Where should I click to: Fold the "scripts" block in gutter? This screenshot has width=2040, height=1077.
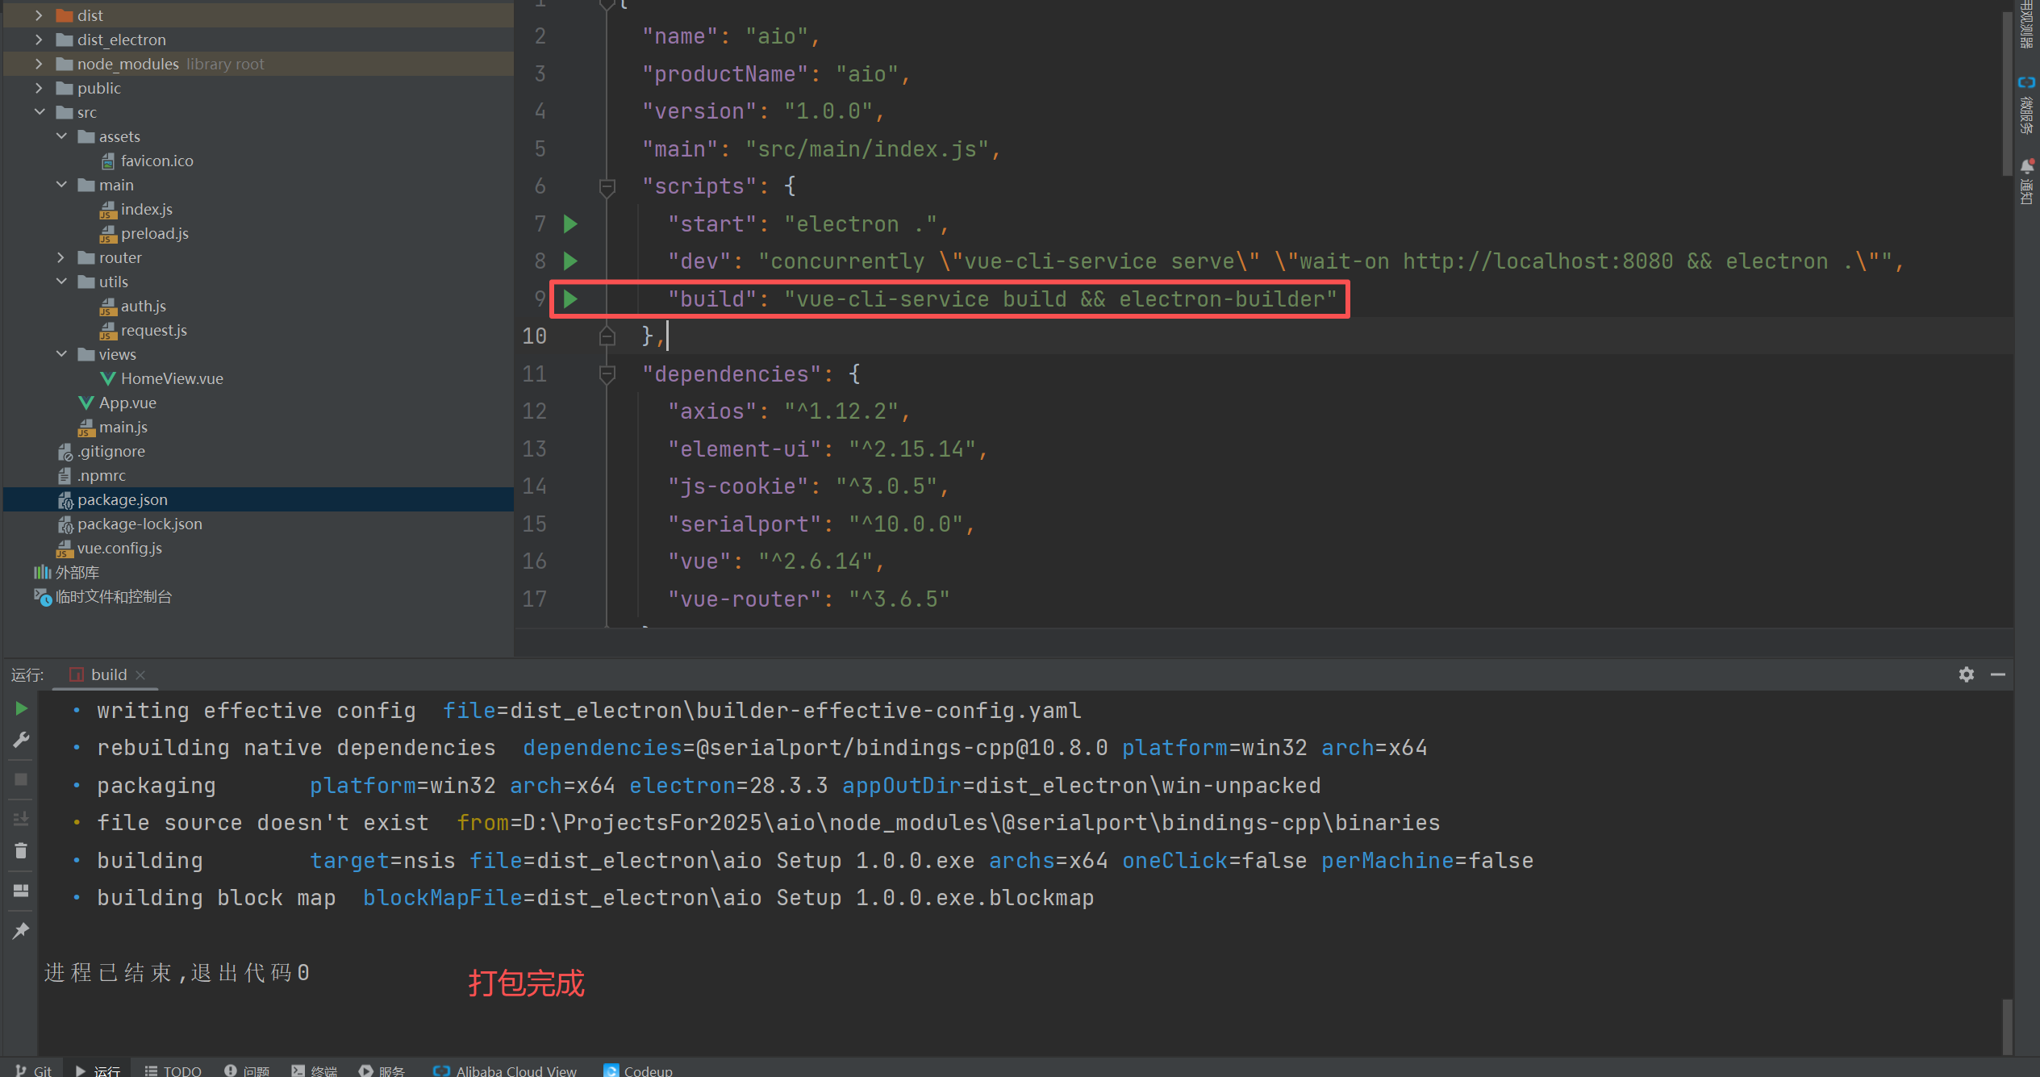607,187
